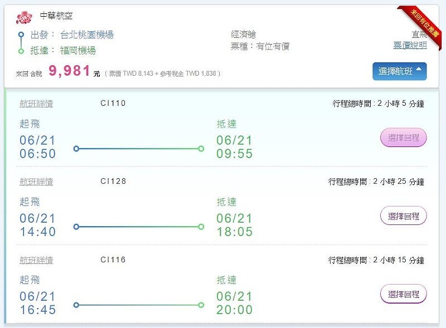
Task: Open 航班詳情 for flight CI128
Action: pyautogui.click(x=36, y=182)
